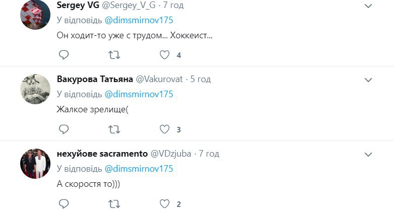The width and height of the screenshot is (394, 212).
Task: View нехуйове sacramento's avatar photo
Action: (x=34, y=163)
